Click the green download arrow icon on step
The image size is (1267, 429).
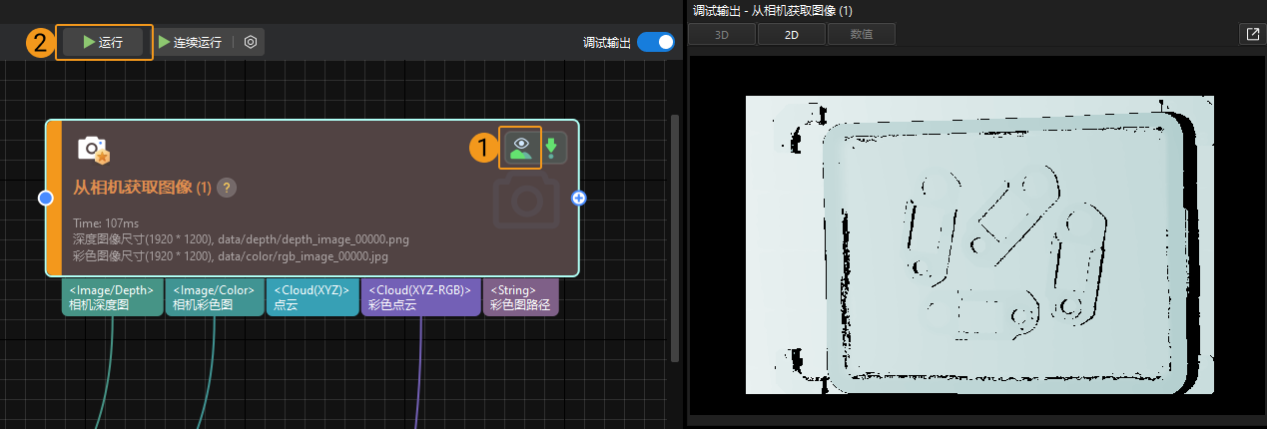coord(552,148)
